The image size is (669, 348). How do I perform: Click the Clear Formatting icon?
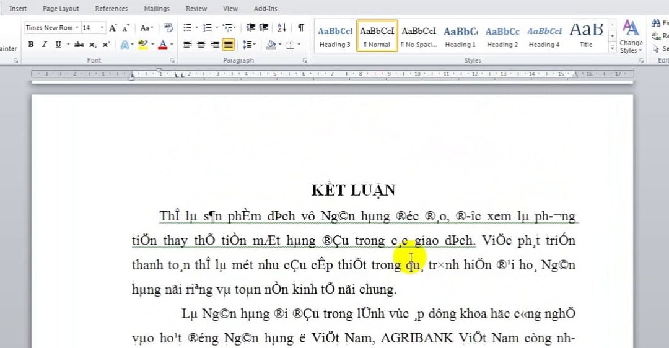(x=168, y=28)
